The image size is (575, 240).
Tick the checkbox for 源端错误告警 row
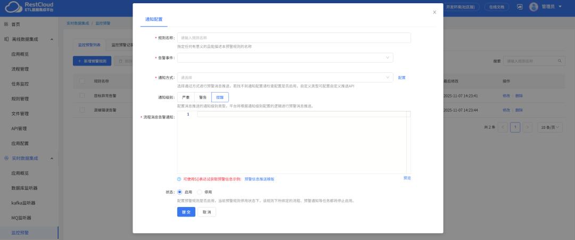coord(82,110)
